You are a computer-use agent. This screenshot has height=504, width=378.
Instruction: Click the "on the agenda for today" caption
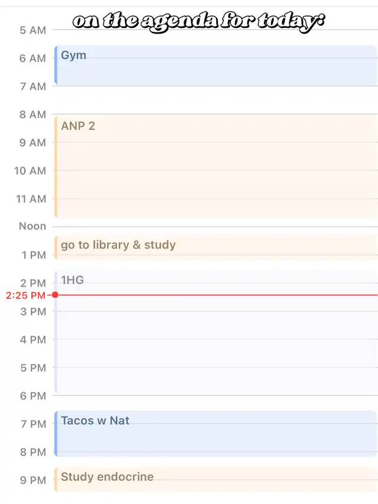[198, 22]
